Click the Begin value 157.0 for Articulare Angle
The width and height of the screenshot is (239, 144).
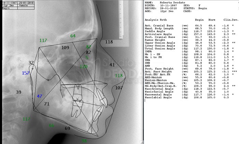click(198, 34)
